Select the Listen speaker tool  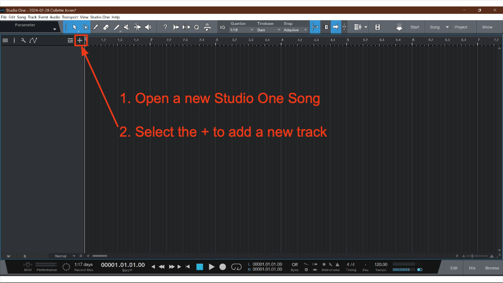[148, 27]
